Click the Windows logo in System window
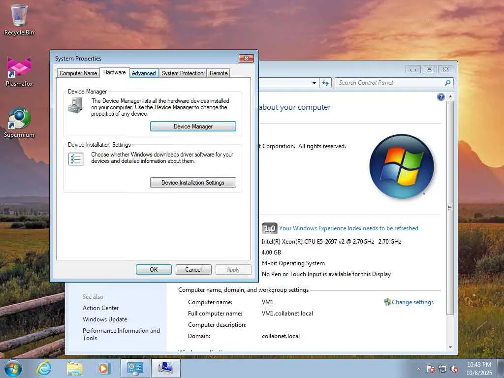The image size is (504, 378). tap(402, 166)
